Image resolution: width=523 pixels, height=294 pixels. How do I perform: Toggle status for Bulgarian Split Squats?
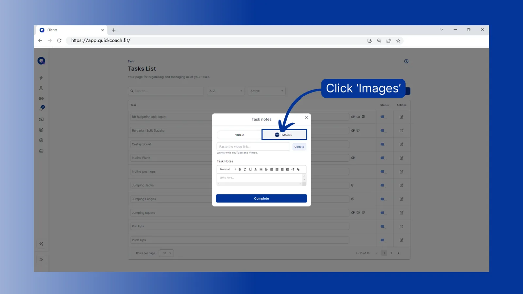tap(383, 131)
